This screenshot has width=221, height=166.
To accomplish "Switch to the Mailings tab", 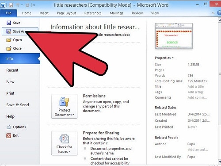I will tap(117, 13).
